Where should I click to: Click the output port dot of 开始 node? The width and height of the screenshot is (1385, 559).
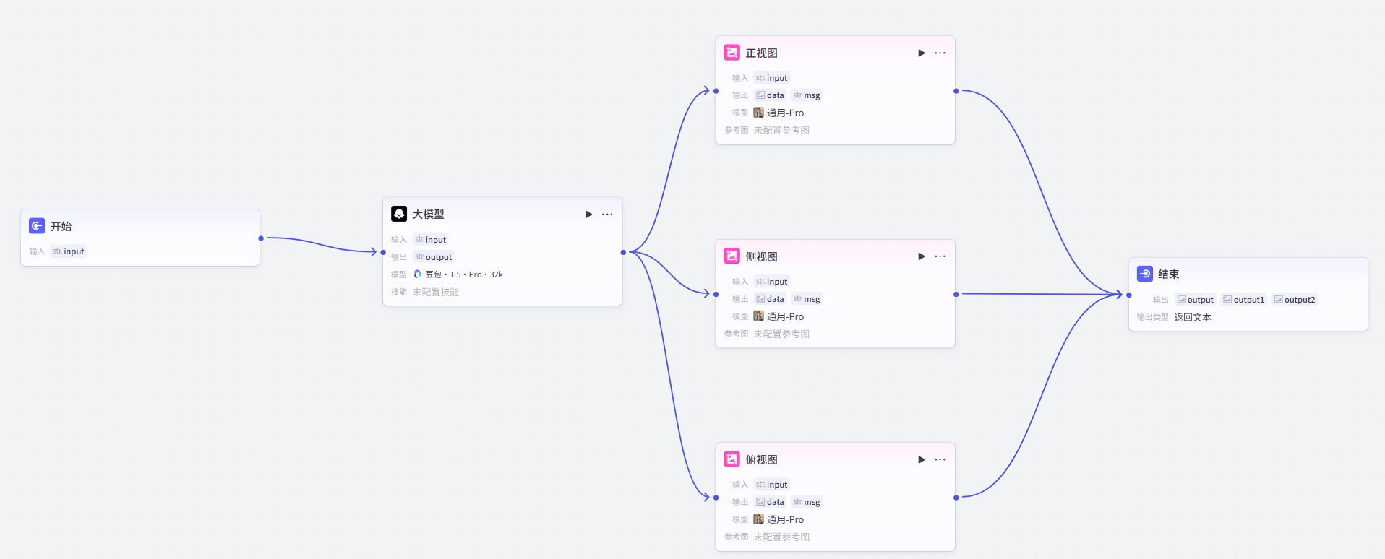pos(261,238)
